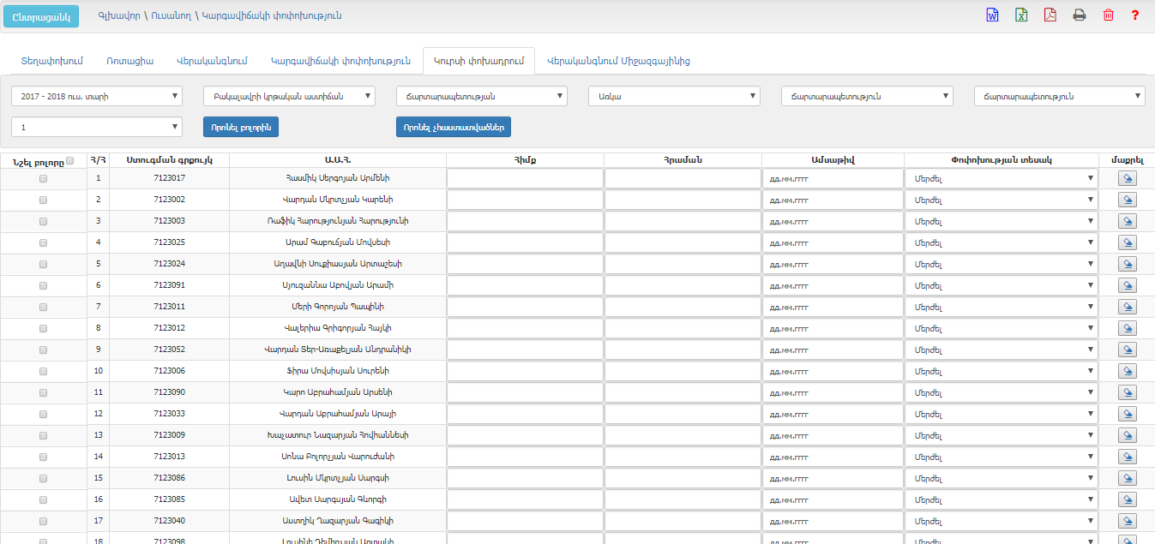
Task: Clear row 7 using its eraser icon
Action: pos(1128,307)
